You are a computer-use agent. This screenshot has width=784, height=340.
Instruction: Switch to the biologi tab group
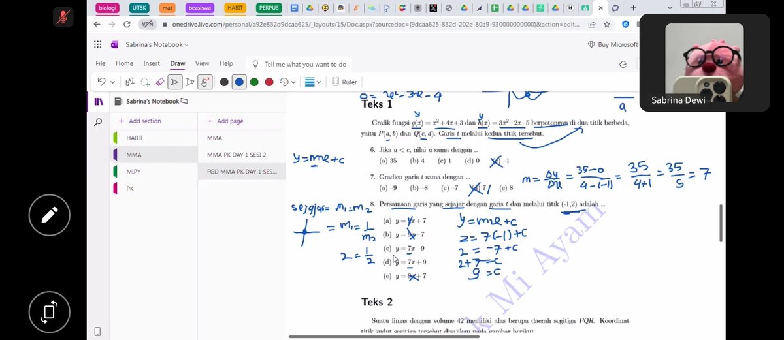click(x=108, y=8)
